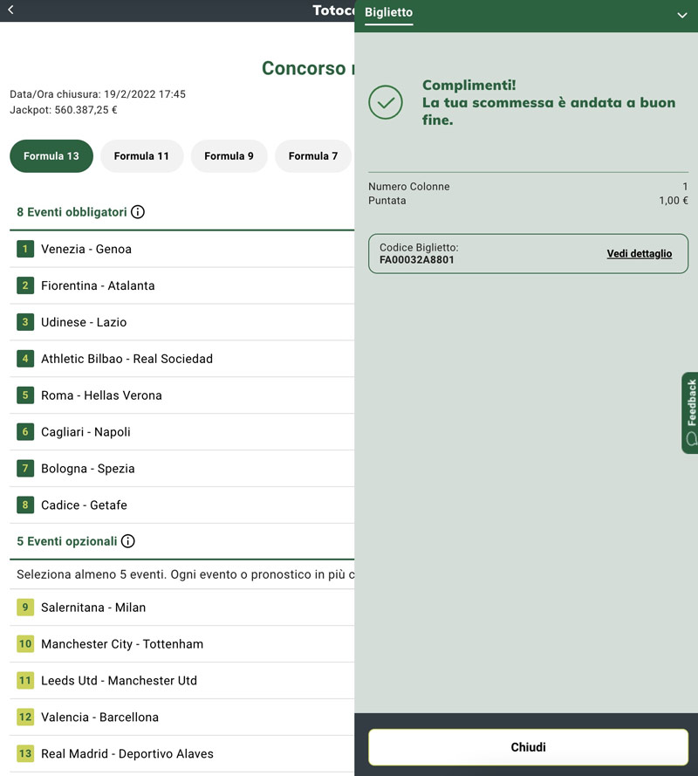Open info icon beside 8 Eventi obbligatori
This screenshot has width=698, height=776.
point(138,212)
